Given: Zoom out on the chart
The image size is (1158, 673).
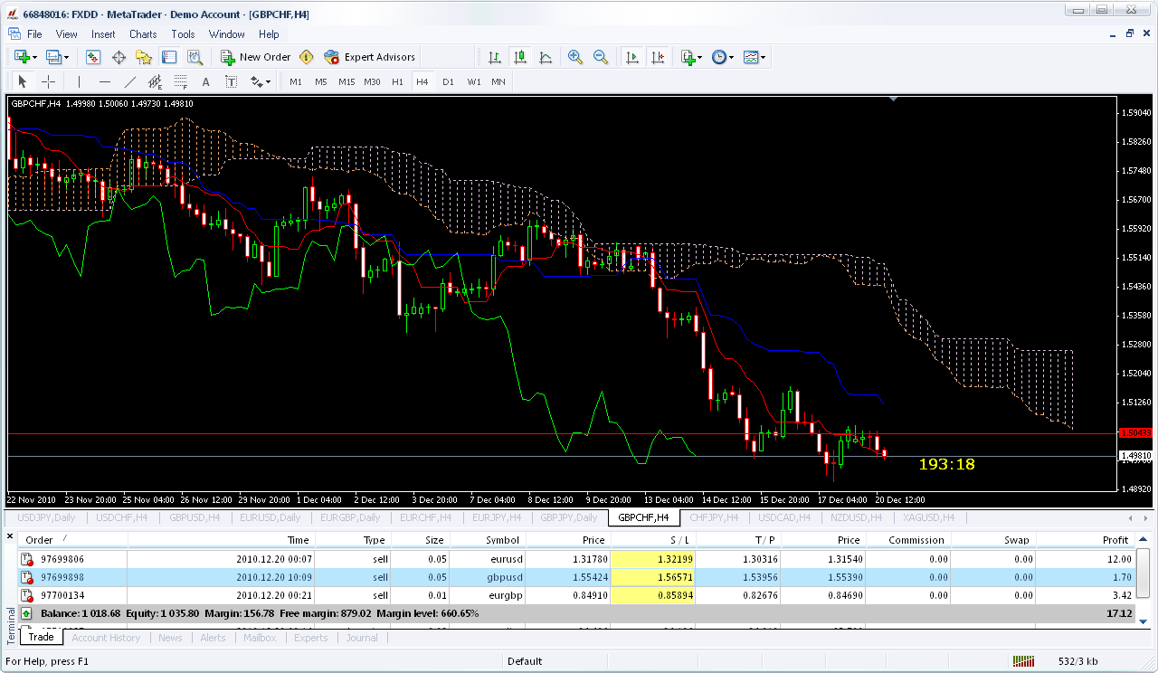Looking at the screenshot, I should tap(600, 57).
